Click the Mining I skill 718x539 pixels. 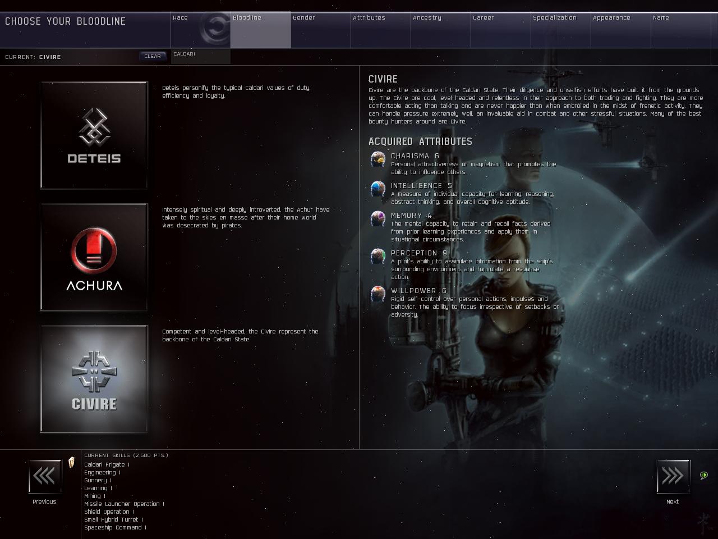(95, 496)
